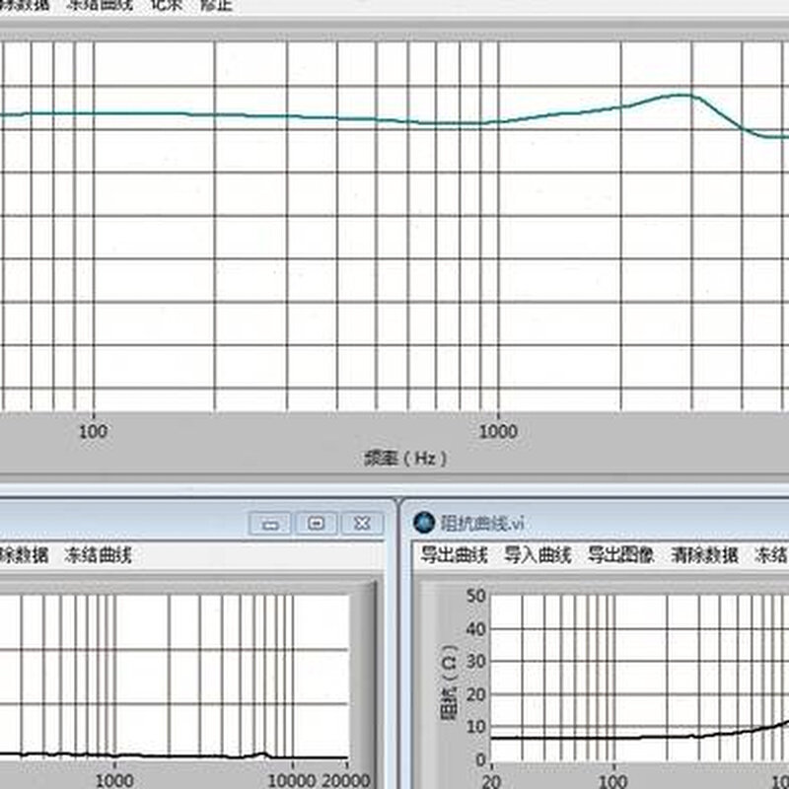Viewport: 789px width, 789px height.
Task: Choose 清除数据 in the 阻抗曲线 window
Action: 704,555
